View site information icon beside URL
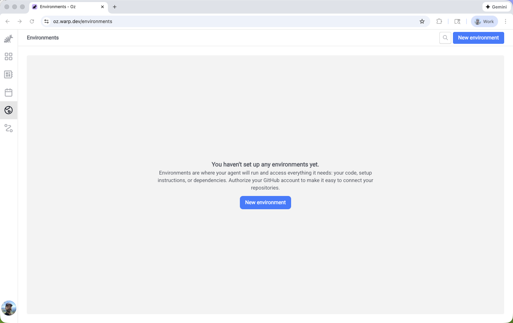Screen dimensions: 513x323 pos(47,21)
